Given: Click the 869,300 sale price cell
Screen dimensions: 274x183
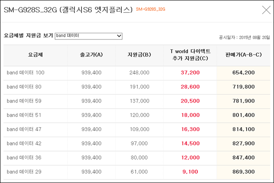Looking at the screenshot, I should click(243, 172).
